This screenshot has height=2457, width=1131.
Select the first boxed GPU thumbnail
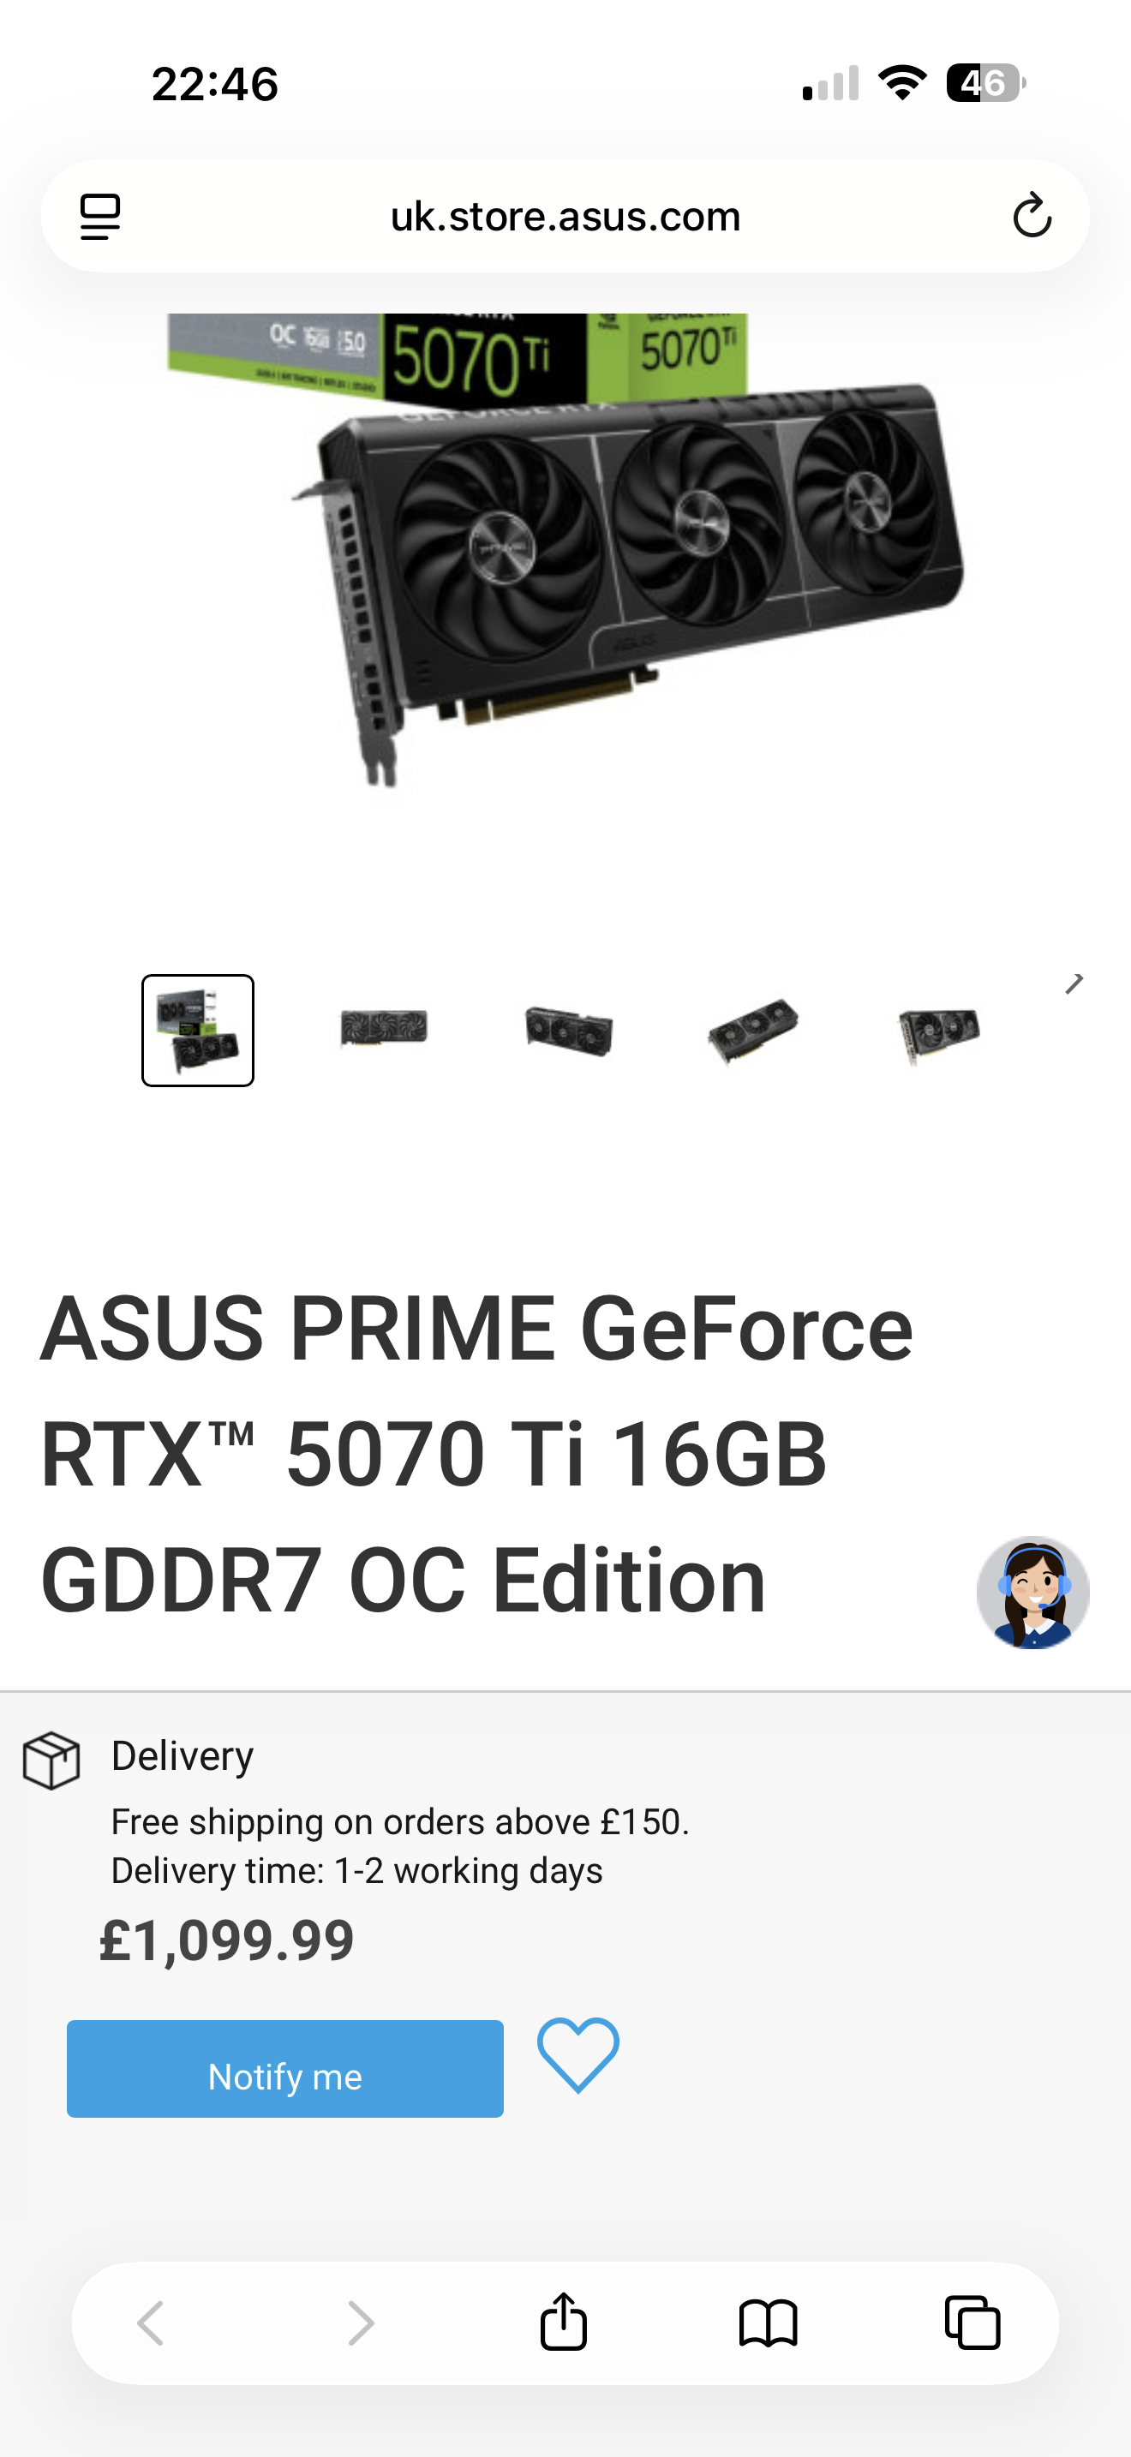click(x=199, y=1030)
